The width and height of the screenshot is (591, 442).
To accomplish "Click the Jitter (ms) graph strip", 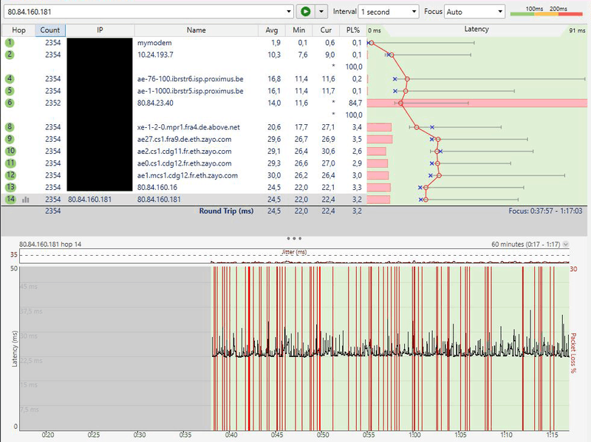I will pos(294,256).
